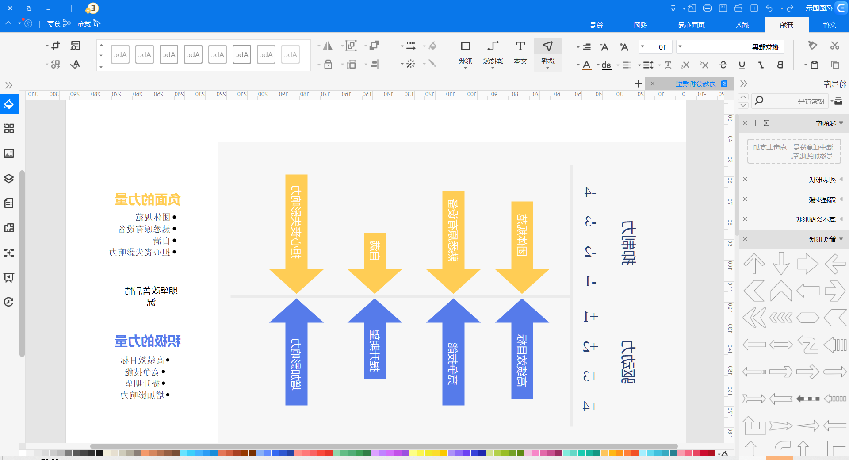Switch to the 页面布局 ribbon tab
The height and width of the screenshot is (460, 849).
pos(692,25)
